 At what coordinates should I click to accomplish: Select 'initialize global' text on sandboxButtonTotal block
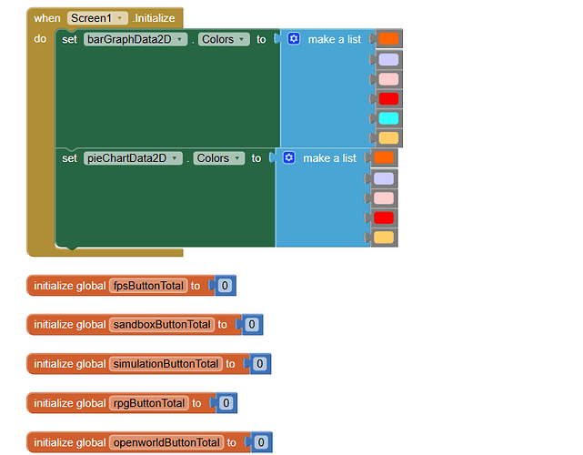point(70,325)
